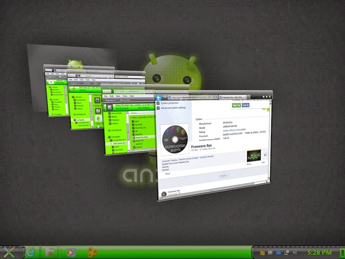Select the floppy disk drive icon

98,111
